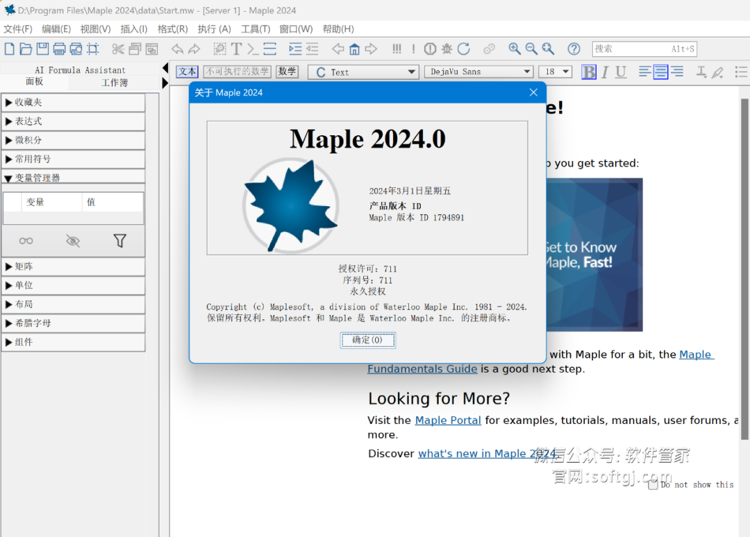The width and height of the screenshot is (750, 537).
Task: Expand the 常用符号 palette
Action: [x=73, y=159]
